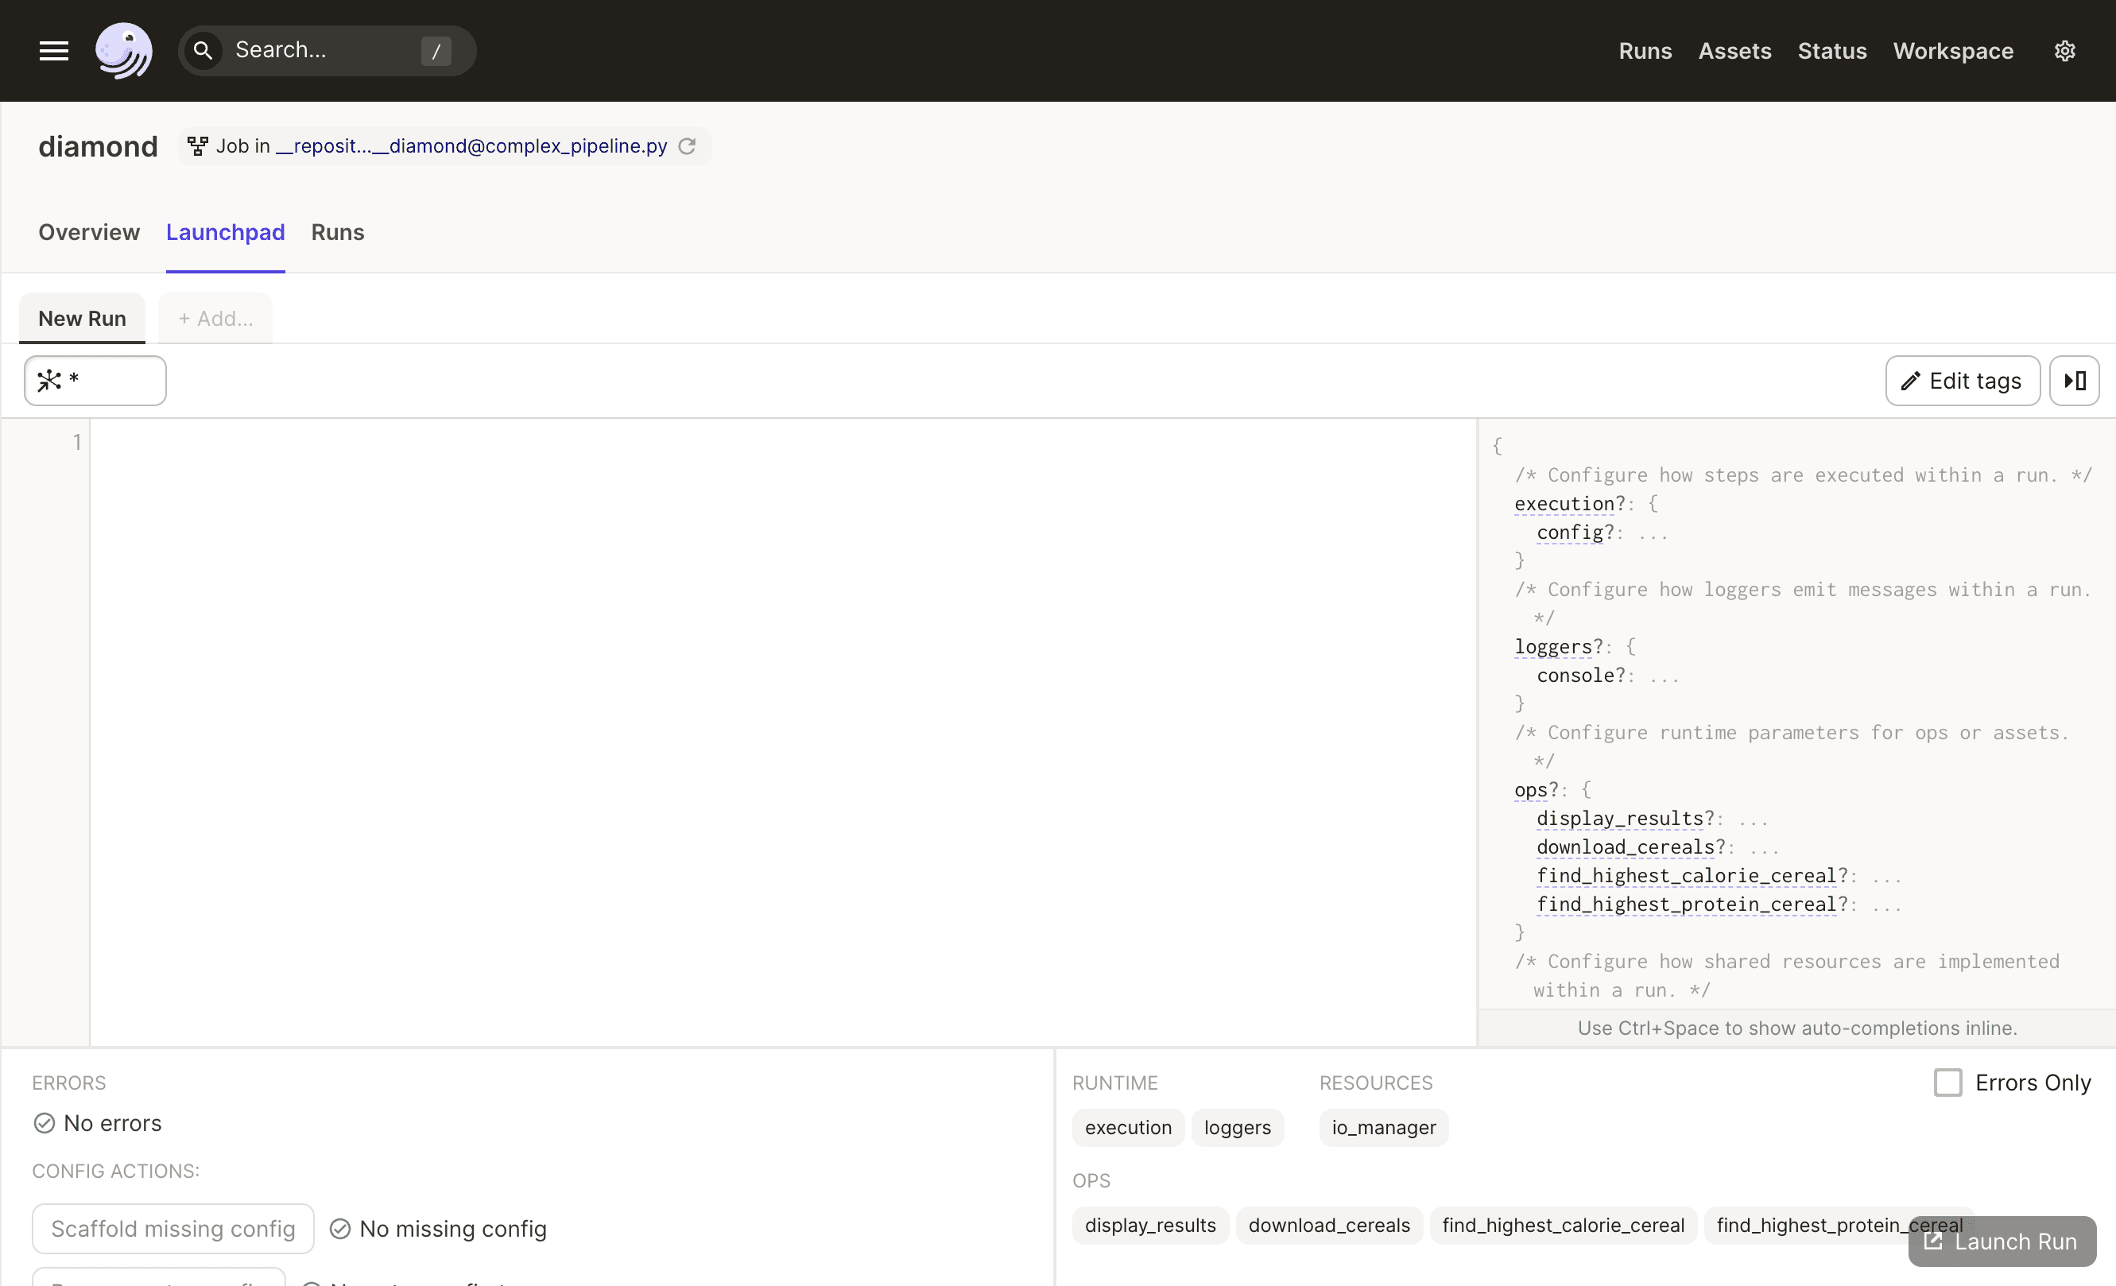The width and height of the screenshot is (2116, 1286).
Task: Expand config under execution in schema
Action: click(x=1570, y=533)
